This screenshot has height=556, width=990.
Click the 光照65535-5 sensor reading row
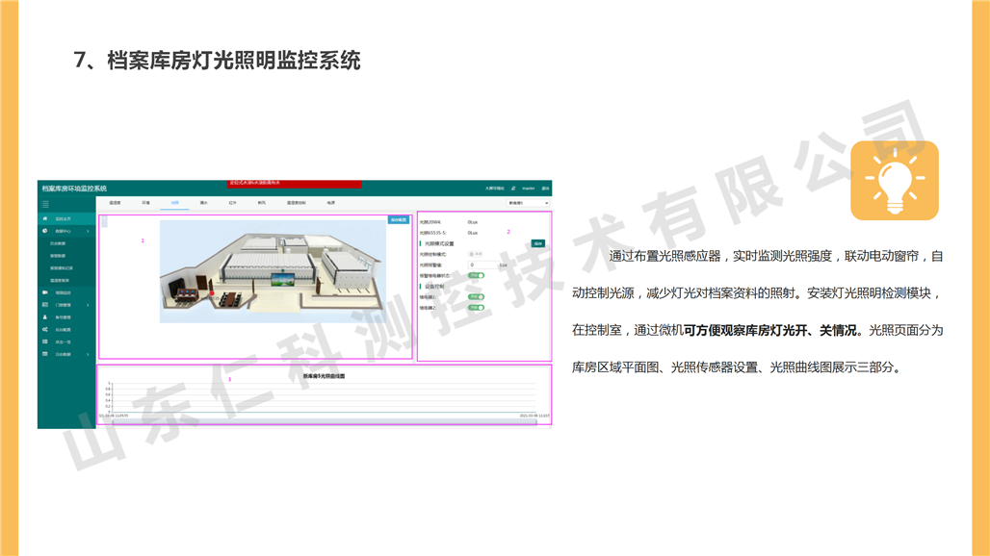pyautogui.click(x=450, y=233)
